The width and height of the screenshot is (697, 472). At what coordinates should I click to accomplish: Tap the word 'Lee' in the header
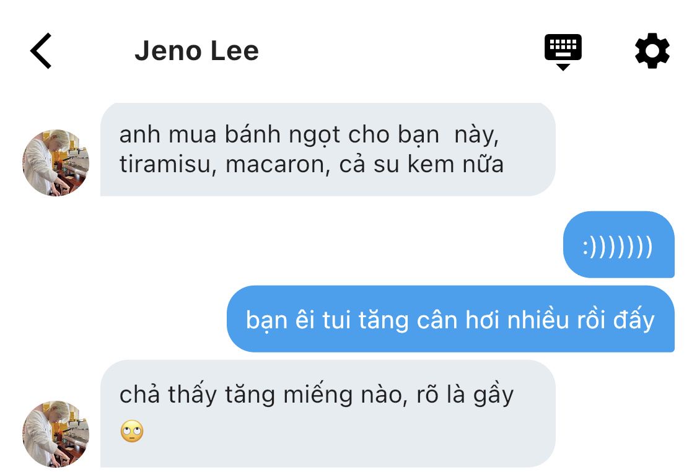click(234, 51)
